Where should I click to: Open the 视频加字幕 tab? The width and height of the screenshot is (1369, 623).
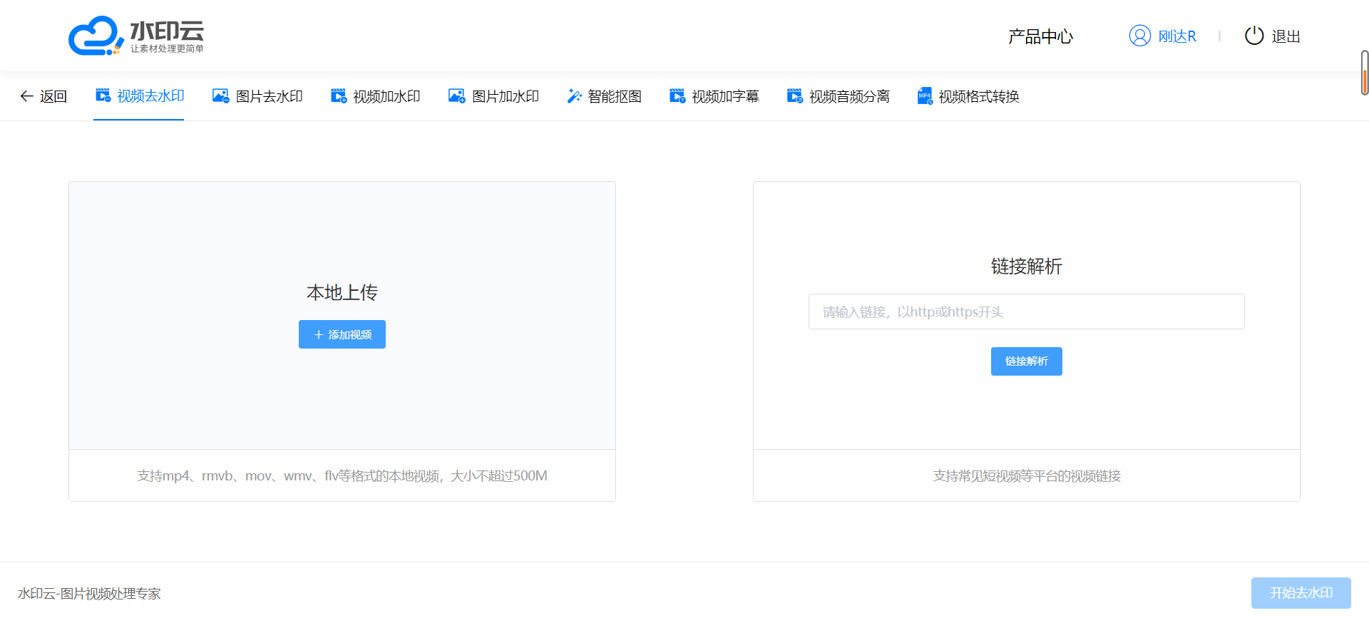click(x=714, y=96)
